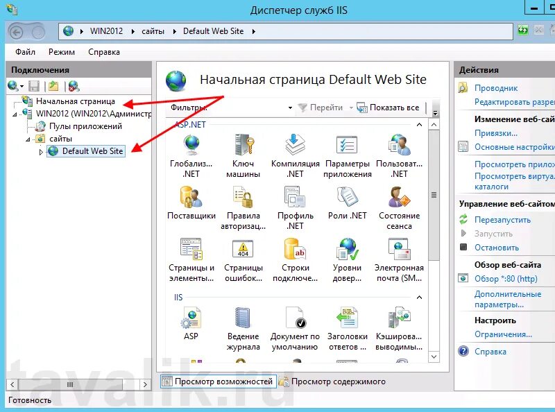Screen dimensions: 555x412
Task: Click the Привязки... link
Action: point(496,133)
